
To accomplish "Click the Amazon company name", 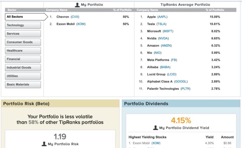I will [153, 46].
